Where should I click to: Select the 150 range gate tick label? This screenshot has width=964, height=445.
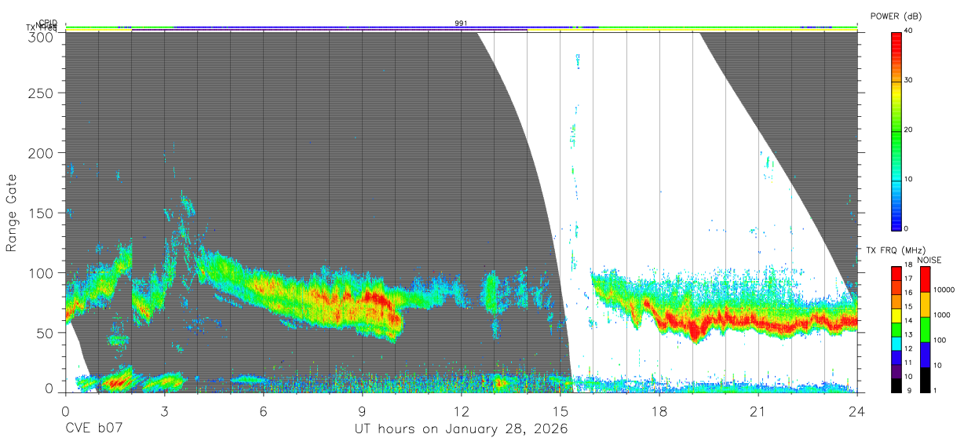click(x=41, y=213)
